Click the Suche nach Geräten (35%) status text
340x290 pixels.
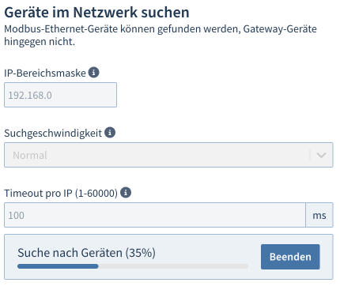86,253
